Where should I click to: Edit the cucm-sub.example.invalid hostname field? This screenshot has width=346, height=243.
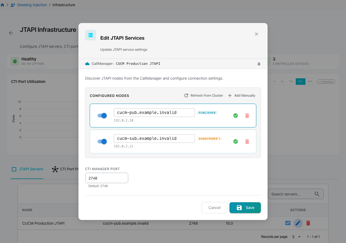[x=154, y=139]
